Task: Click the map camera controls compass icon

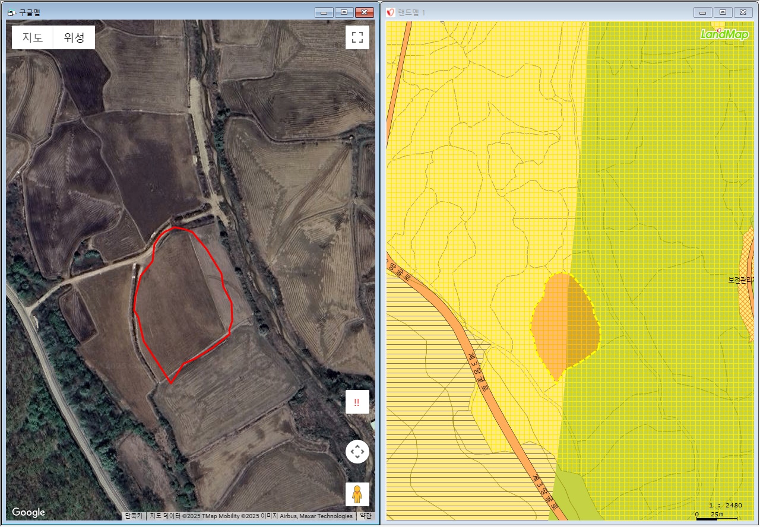Action: (357, 452)
